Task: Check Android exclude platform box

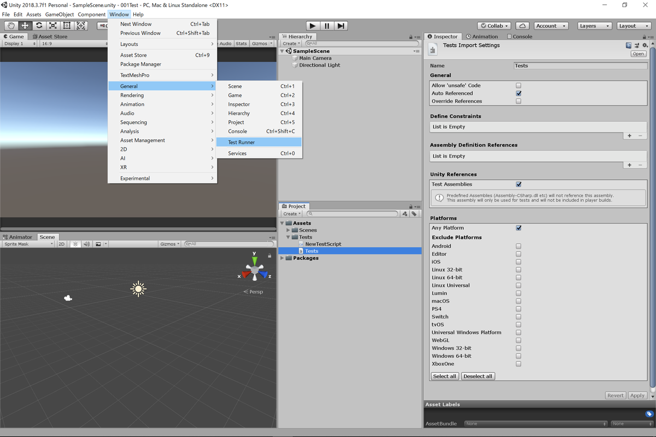Action: pyautogui.click(x=518, y=246)
